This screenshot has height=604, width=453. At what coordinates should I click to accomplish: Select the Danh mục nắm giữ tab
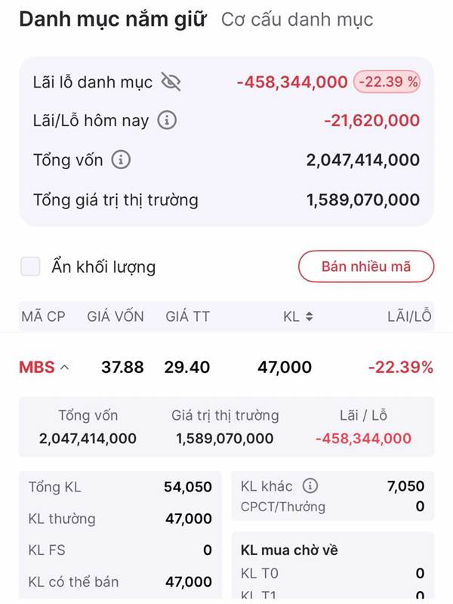[x=112, y=20]
